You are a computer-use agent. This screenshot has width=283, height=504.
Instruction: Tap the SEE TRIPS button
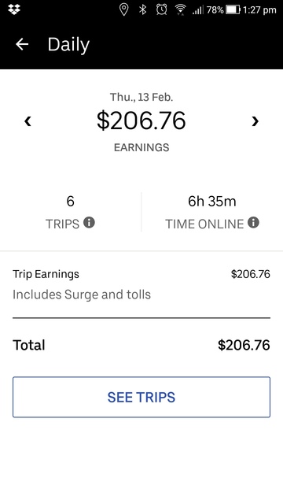tap(141, 397)
